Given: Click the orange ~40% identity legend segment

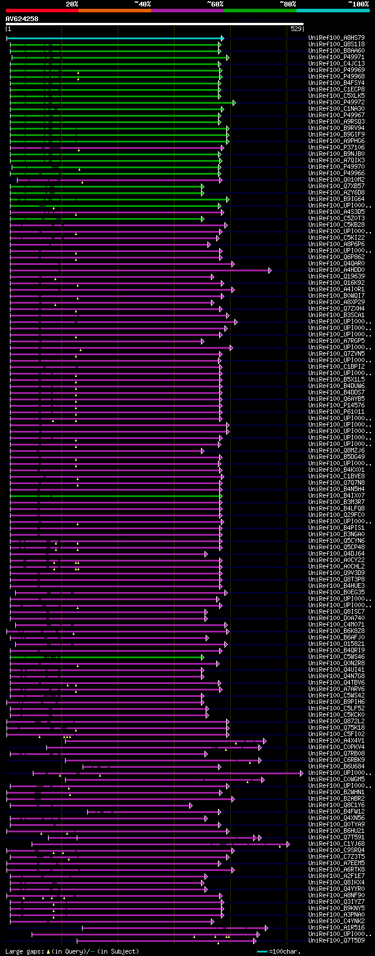Looking at the screenshot, I should click(115, 11).
